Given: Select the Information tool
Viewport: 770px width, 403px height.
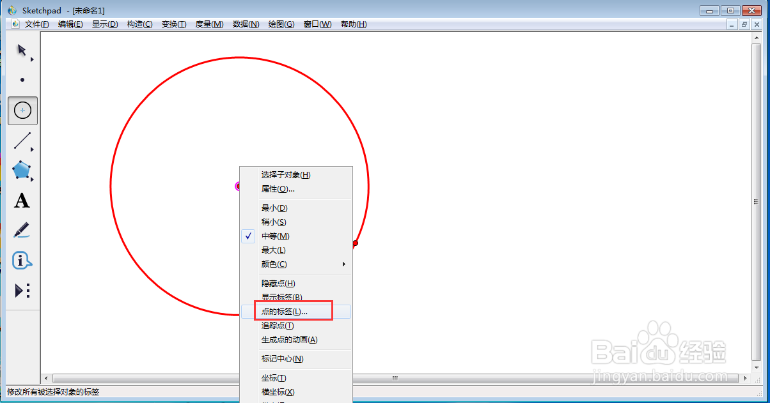Looking at the screenshot, I should click(22, 261).
